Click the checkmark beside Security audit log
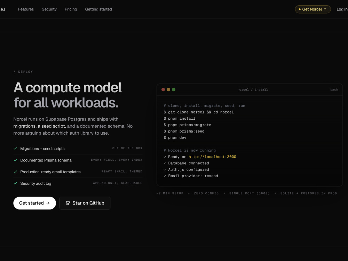Viewport: 348px width, 261px height. point(15,183)
